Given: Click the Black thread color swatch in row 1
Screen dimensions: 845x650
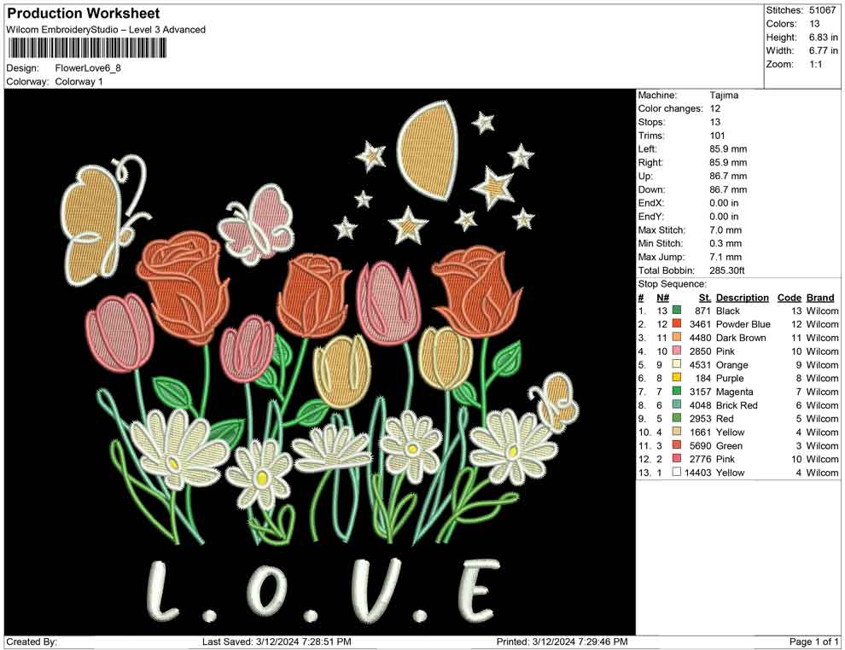Looking at the screenshot, I should (x=677, y=311).
